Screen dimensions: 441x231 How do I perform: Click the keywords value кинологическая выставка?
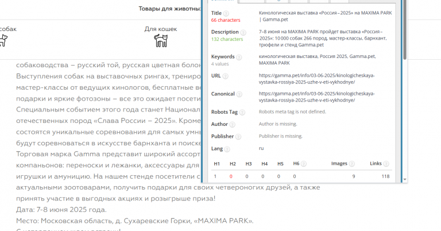[x=317, y=60]
